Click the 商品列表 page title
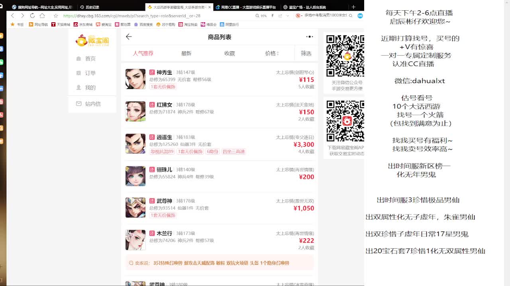510x286 pixels. coord(220,37)
